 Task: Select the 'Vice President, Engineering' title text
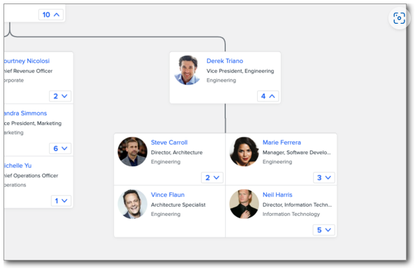[240, 71]
